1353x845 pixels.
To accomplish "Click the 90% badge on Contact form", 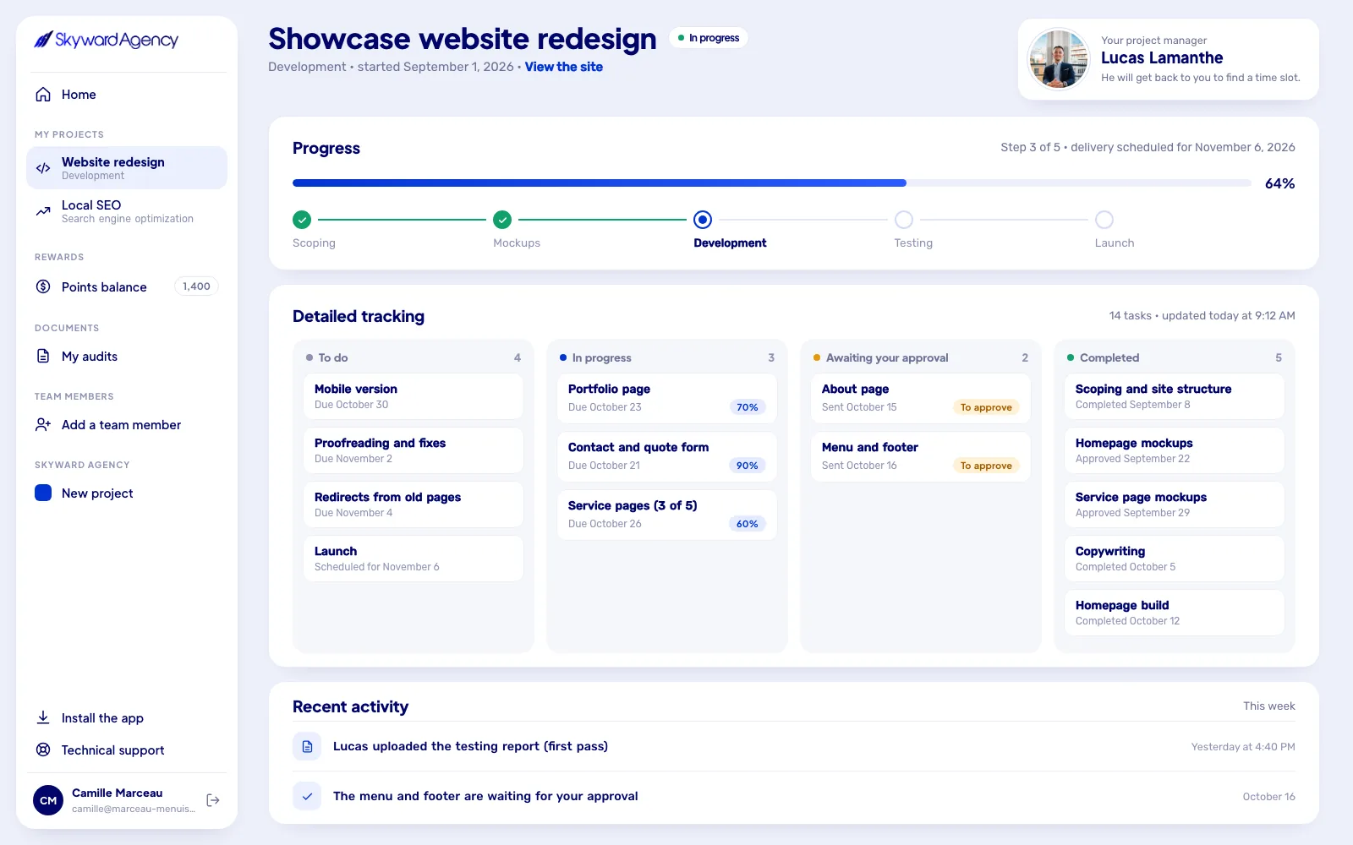I will pyautogui.click(x=748, y=466).
